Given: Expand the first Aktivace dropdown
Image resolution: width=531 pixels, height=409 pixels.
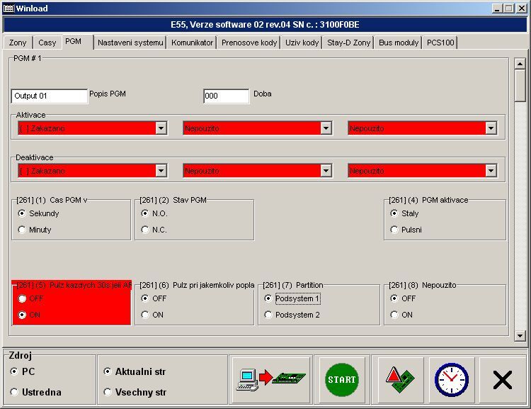Looking at the screenshot, I should point(161,128).
